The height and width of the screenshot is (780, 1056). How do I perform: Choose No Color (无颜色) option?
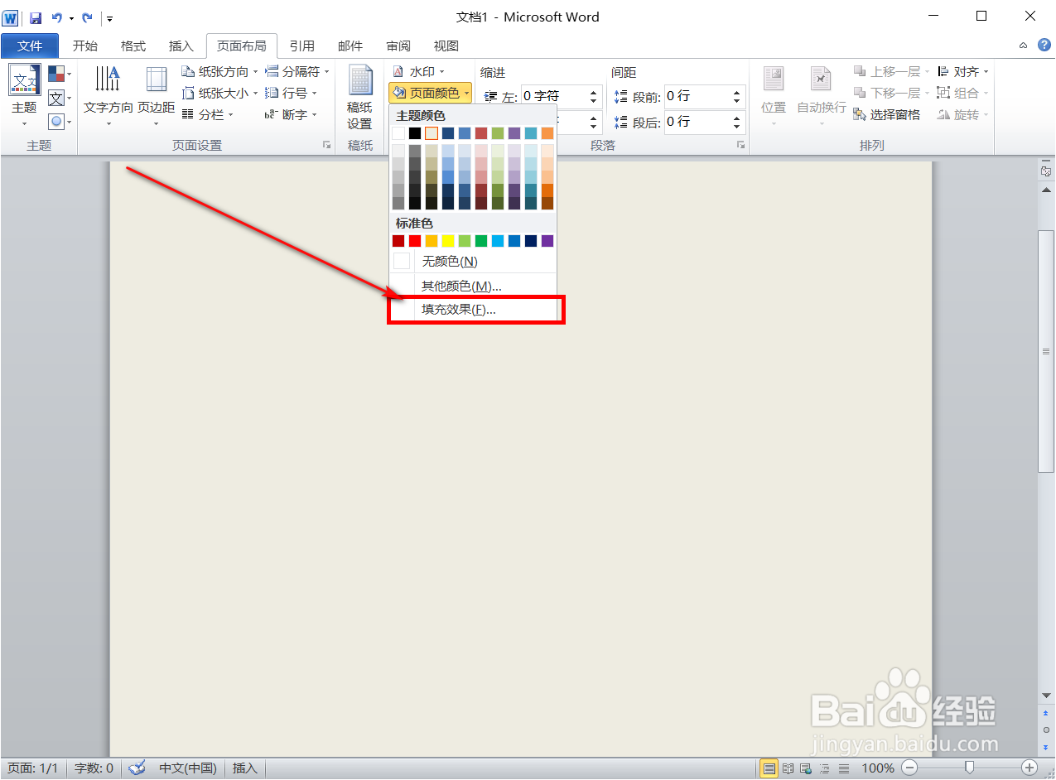(x=473, y=262)
